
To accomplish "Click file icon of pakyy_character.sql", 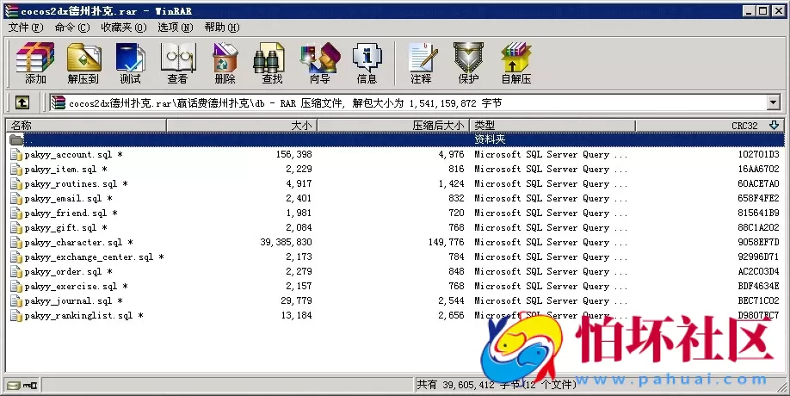I will 16,243.
